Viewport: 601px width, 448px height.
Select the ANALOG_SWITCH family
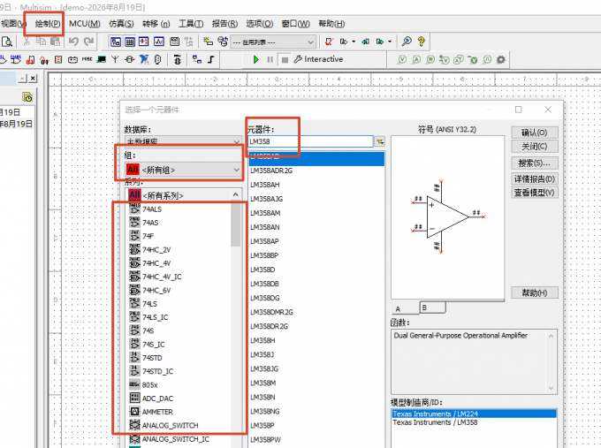click(x=179, y=425)
